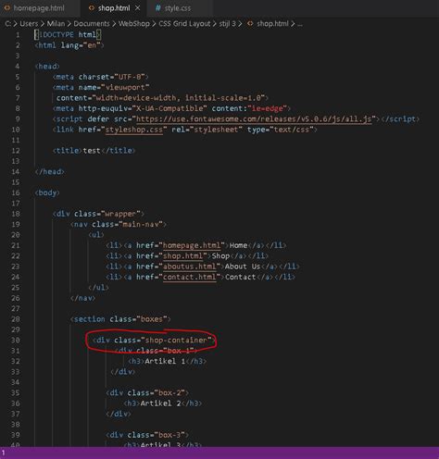Click line number 1 in the gutter
This screenshot has height=459, width=439.
[x=18, y=35]
